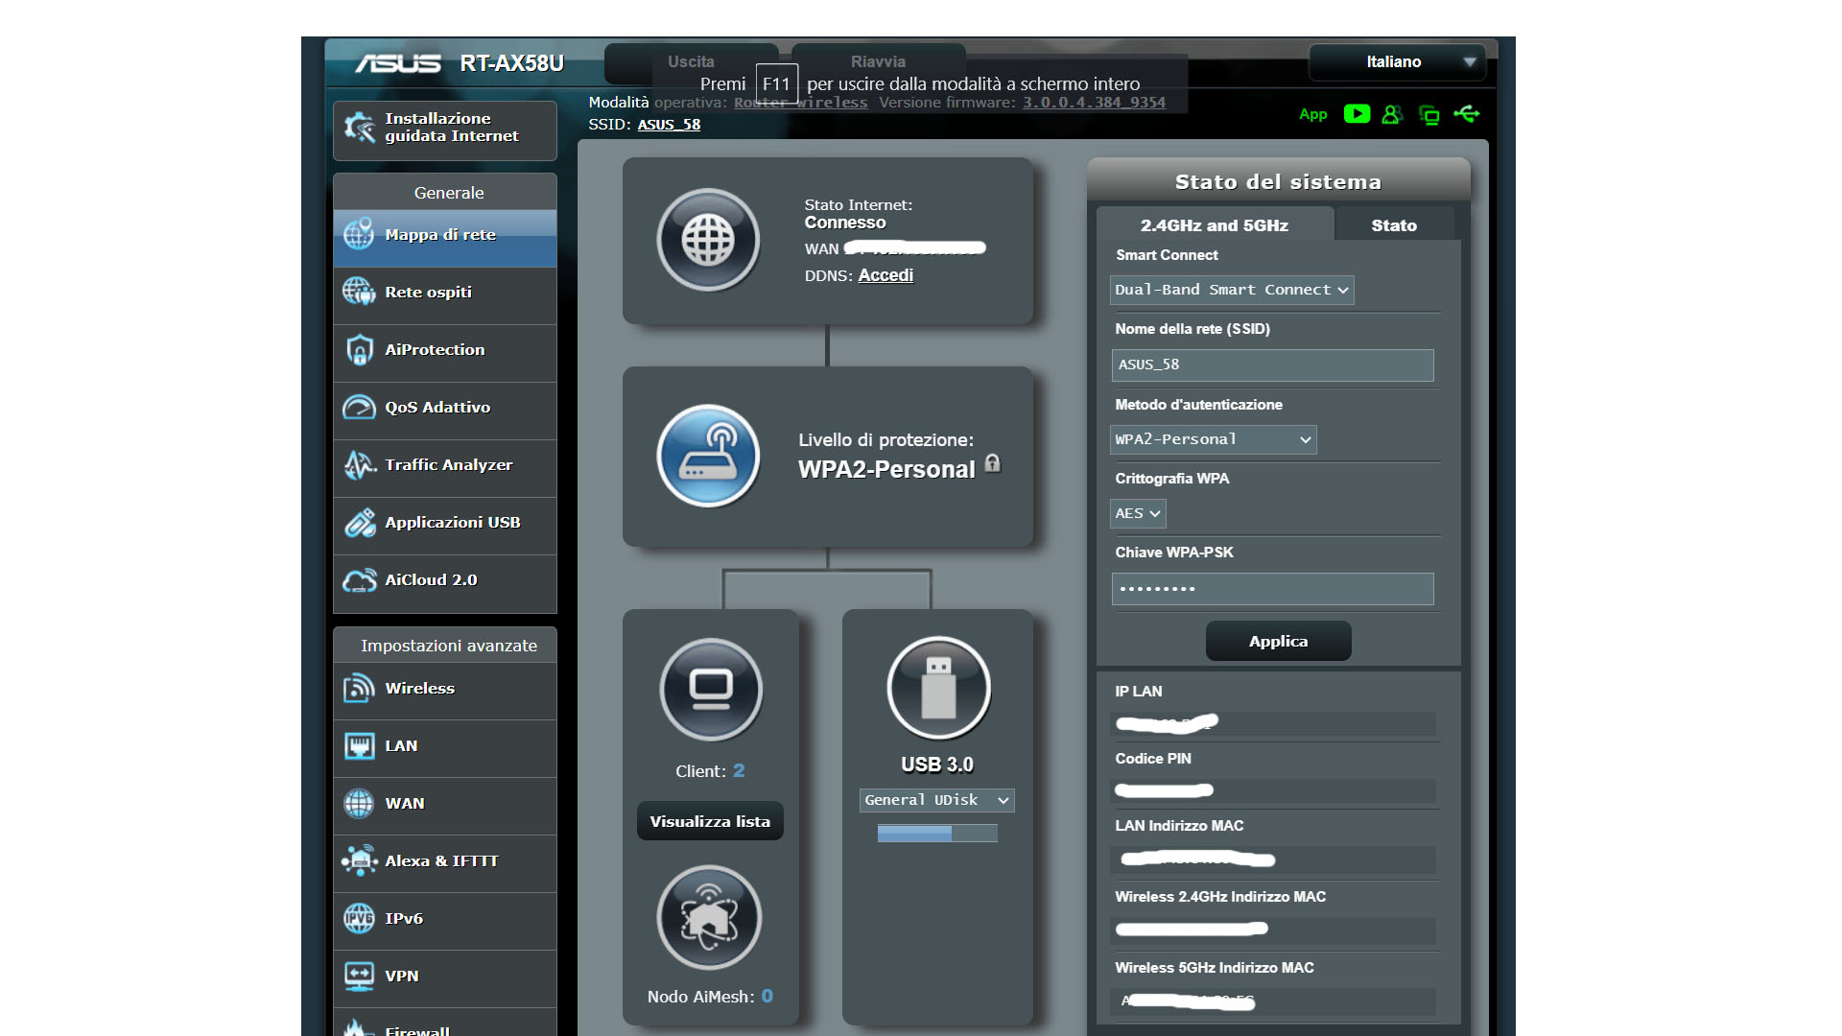This screenshot has width=1842, height=1036.
Task: Click the USB disk usage progress bar
Action: click(937, 834)
